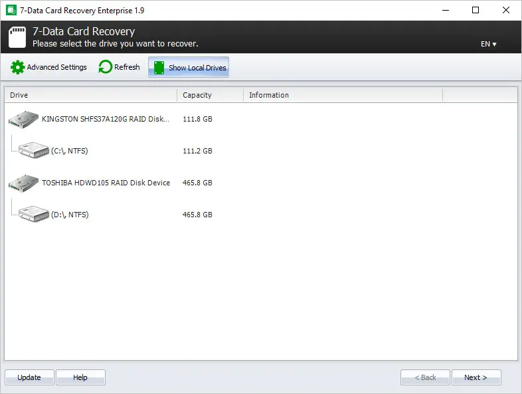Select the (D:\, NTFS) partition

click(70, 215)
